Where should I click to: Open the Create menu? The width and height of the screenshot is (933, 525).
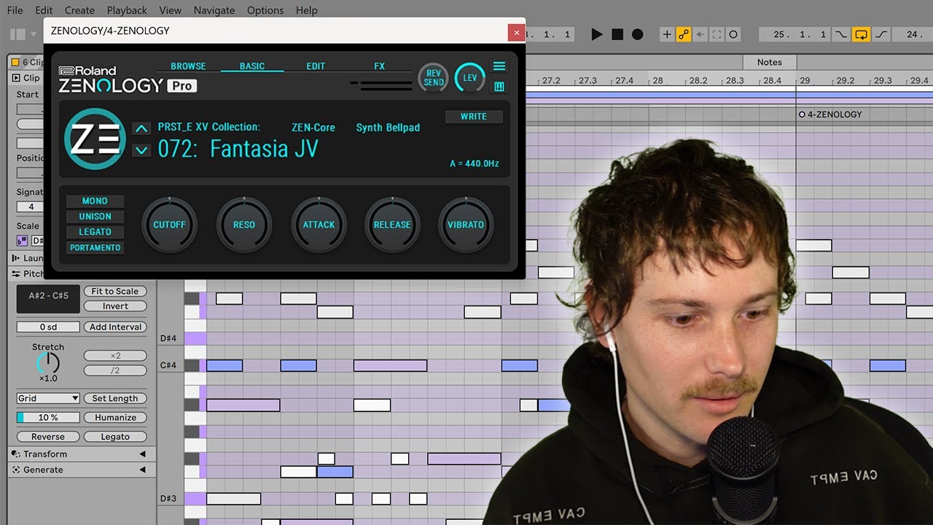click(x=79, y=10)
